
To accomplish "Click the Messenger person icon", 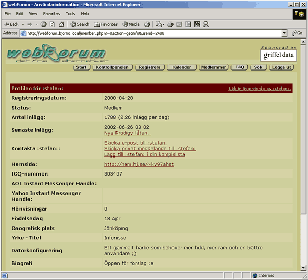I will [206, 24].
